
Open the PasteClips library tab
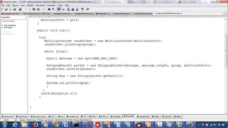pos(115,117)
